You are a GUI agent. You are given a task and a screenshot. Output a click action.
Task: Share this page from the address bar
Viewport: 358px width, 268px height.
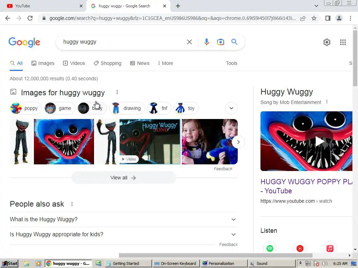(x=303, y=18)
